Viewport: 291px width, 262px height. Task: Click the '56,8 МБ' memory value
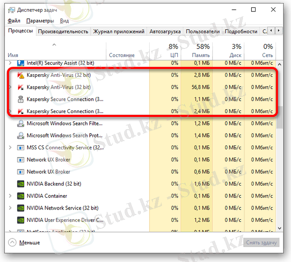[200, 87]
